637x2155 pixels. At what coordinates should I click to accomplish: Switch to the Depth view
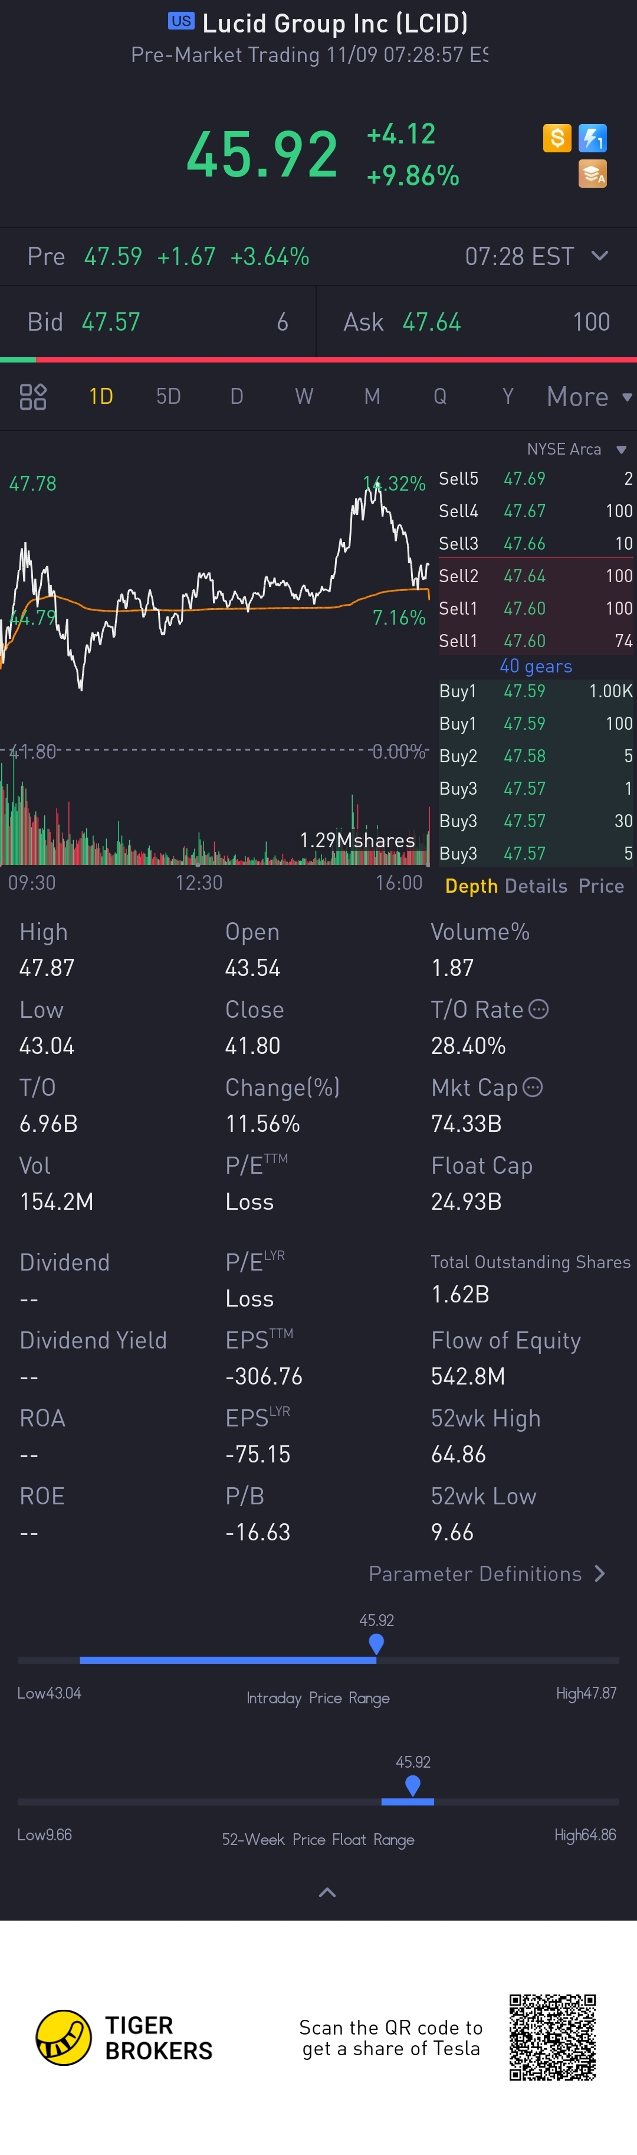pyautogui.click(x=471, y=886)
